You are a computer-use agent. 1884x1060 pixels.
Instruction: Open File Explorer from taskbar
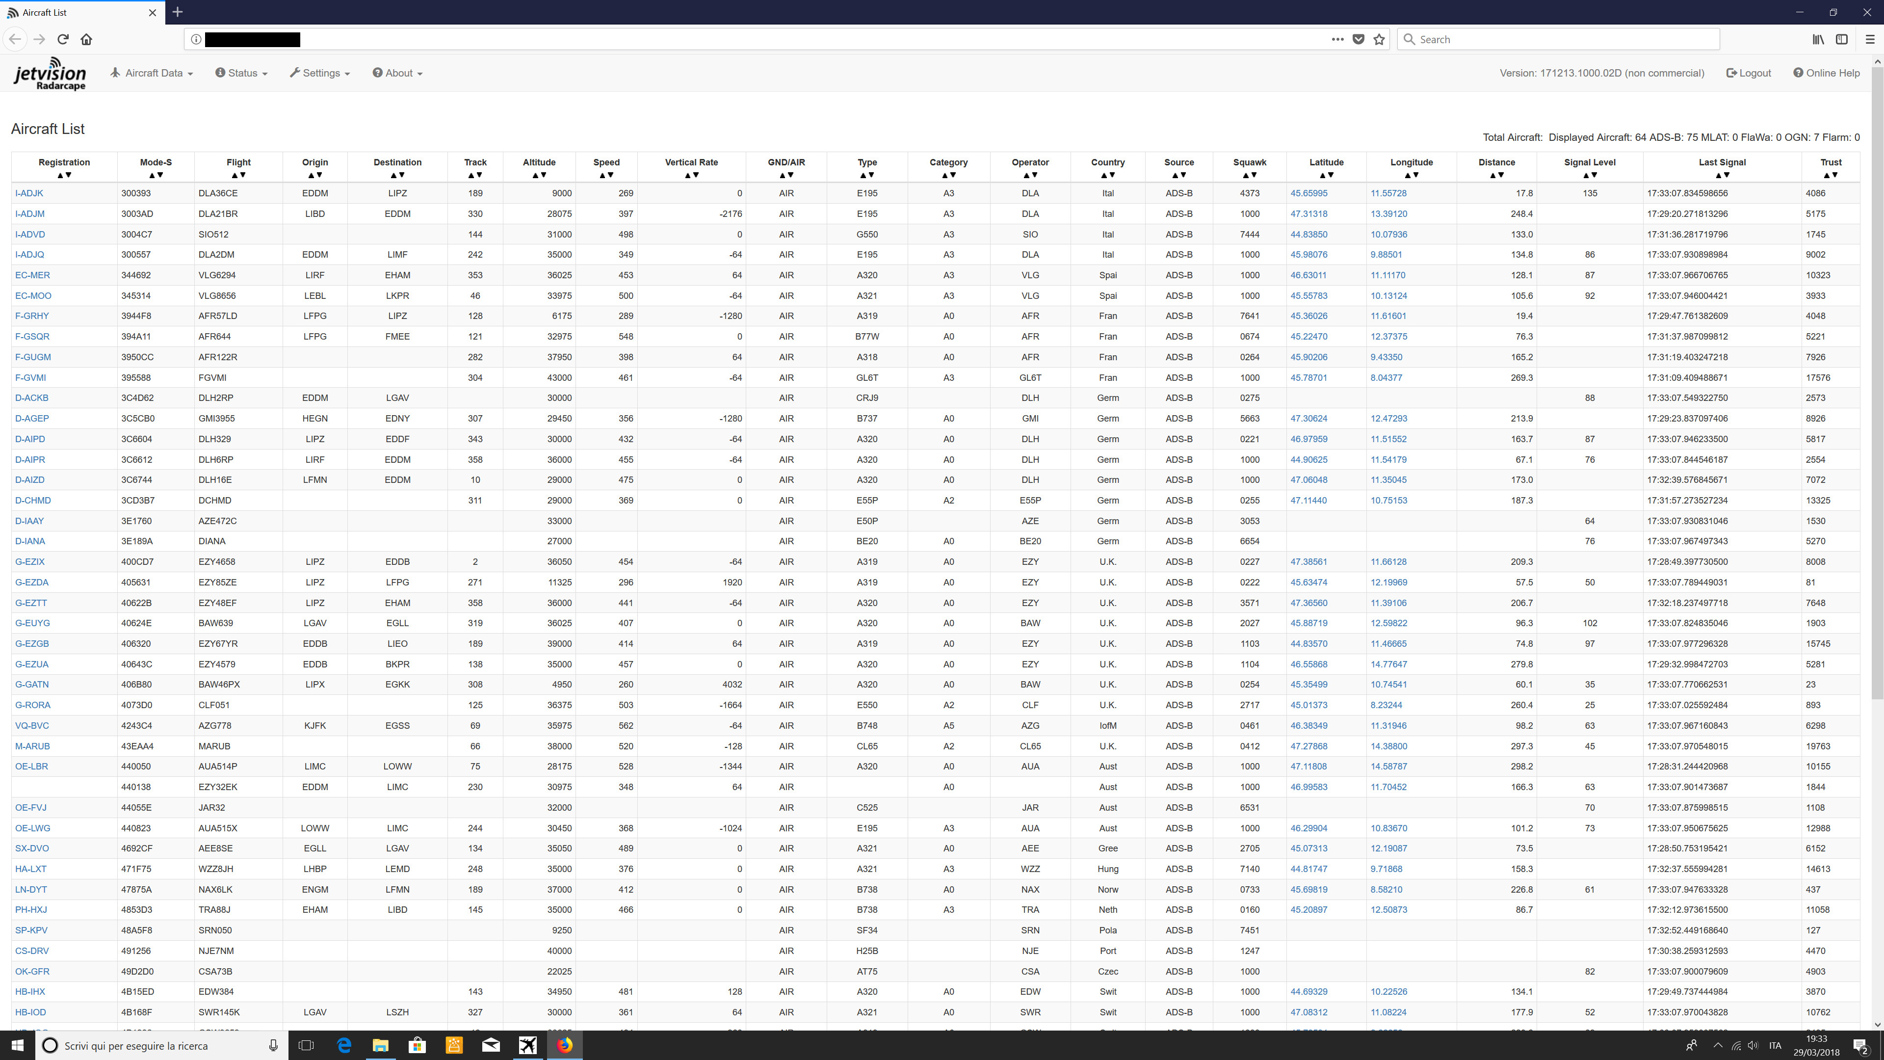pos(380,1046)
